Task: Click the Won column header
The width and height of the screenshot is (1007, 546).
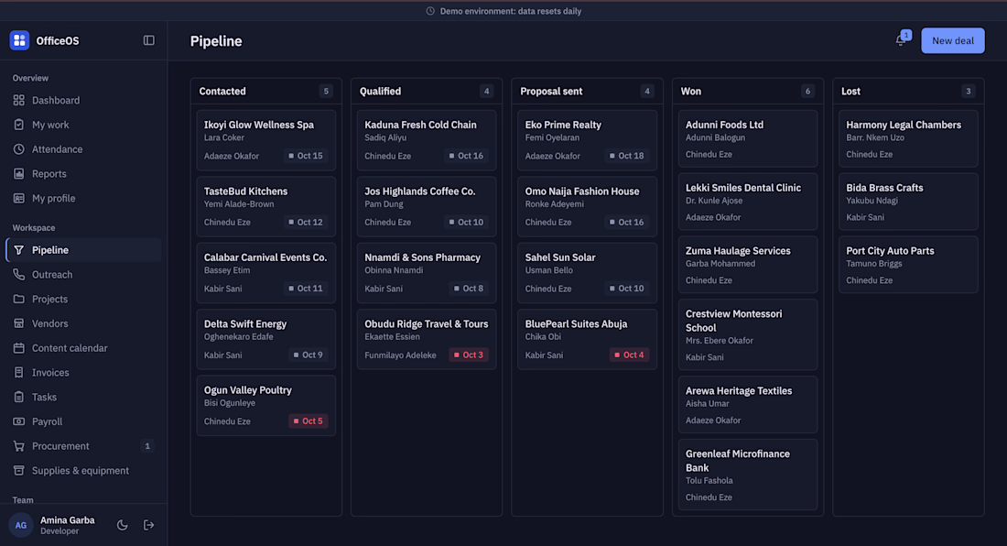Action: click(x=748, y=92)
